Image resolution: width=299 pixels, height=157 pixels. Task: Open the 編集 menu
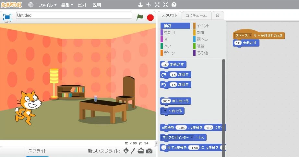(67, 5)
